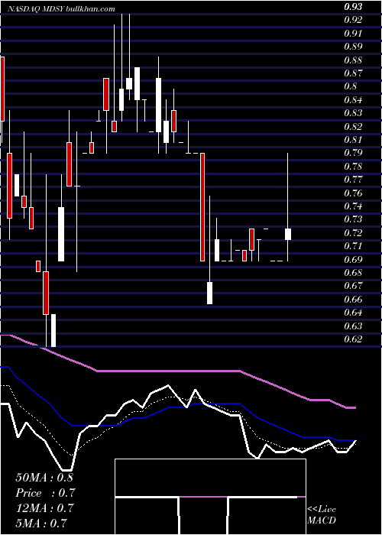Screen dimensions: 382x535
Task: Select the 0.72 price axis label
Action: 352,232
